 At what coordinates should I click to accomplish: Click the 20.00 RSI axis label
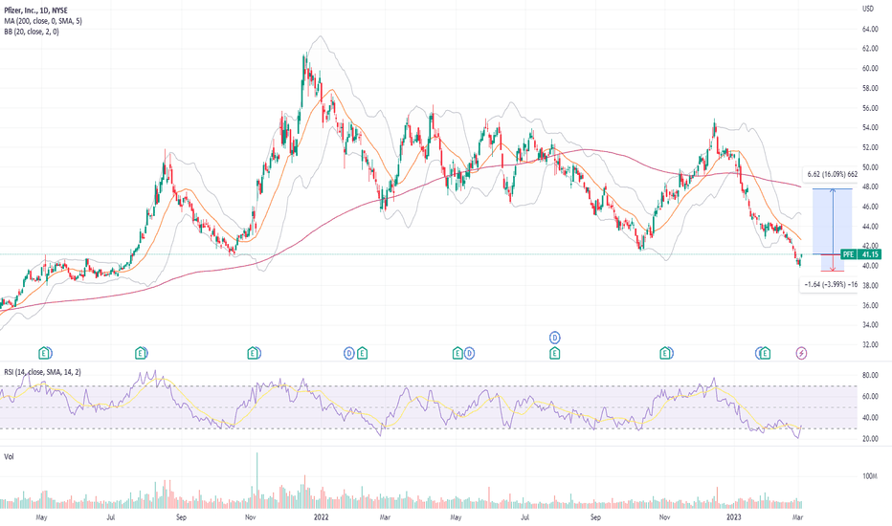(870, 438)
